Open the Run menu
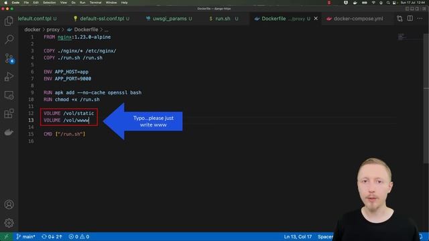 click(82, 3)
